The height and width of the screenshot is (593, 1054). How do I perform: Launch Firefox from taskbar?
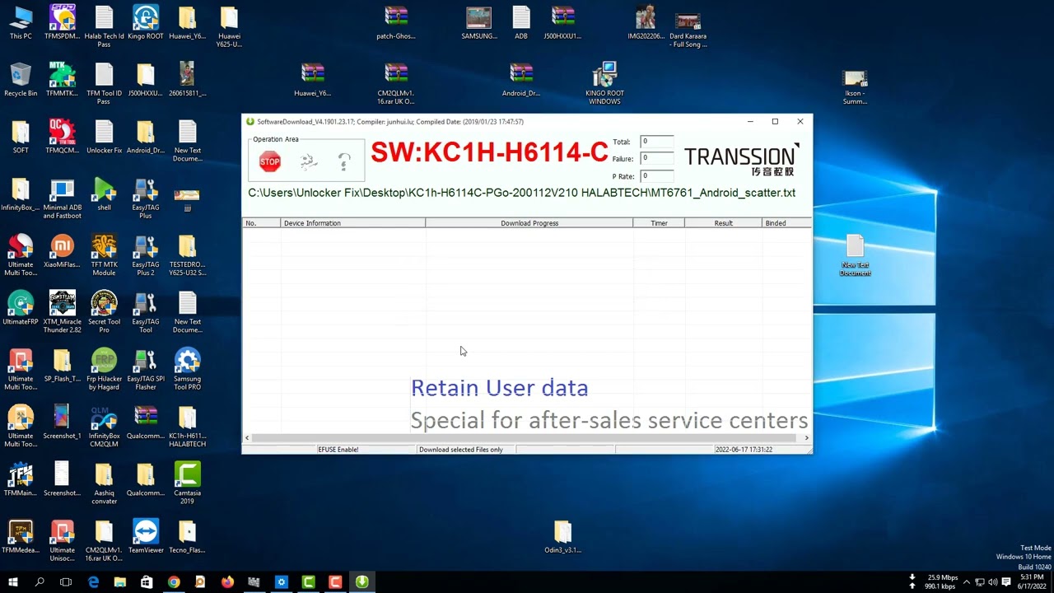[x=227, y=582]
